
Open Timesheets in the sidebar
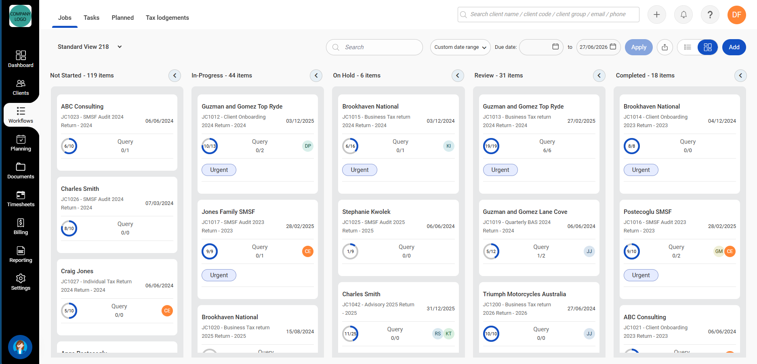click(21, 199)
